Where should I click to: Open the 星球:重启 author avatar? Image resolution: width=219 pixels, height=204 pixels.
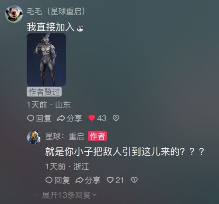(34, 137)
